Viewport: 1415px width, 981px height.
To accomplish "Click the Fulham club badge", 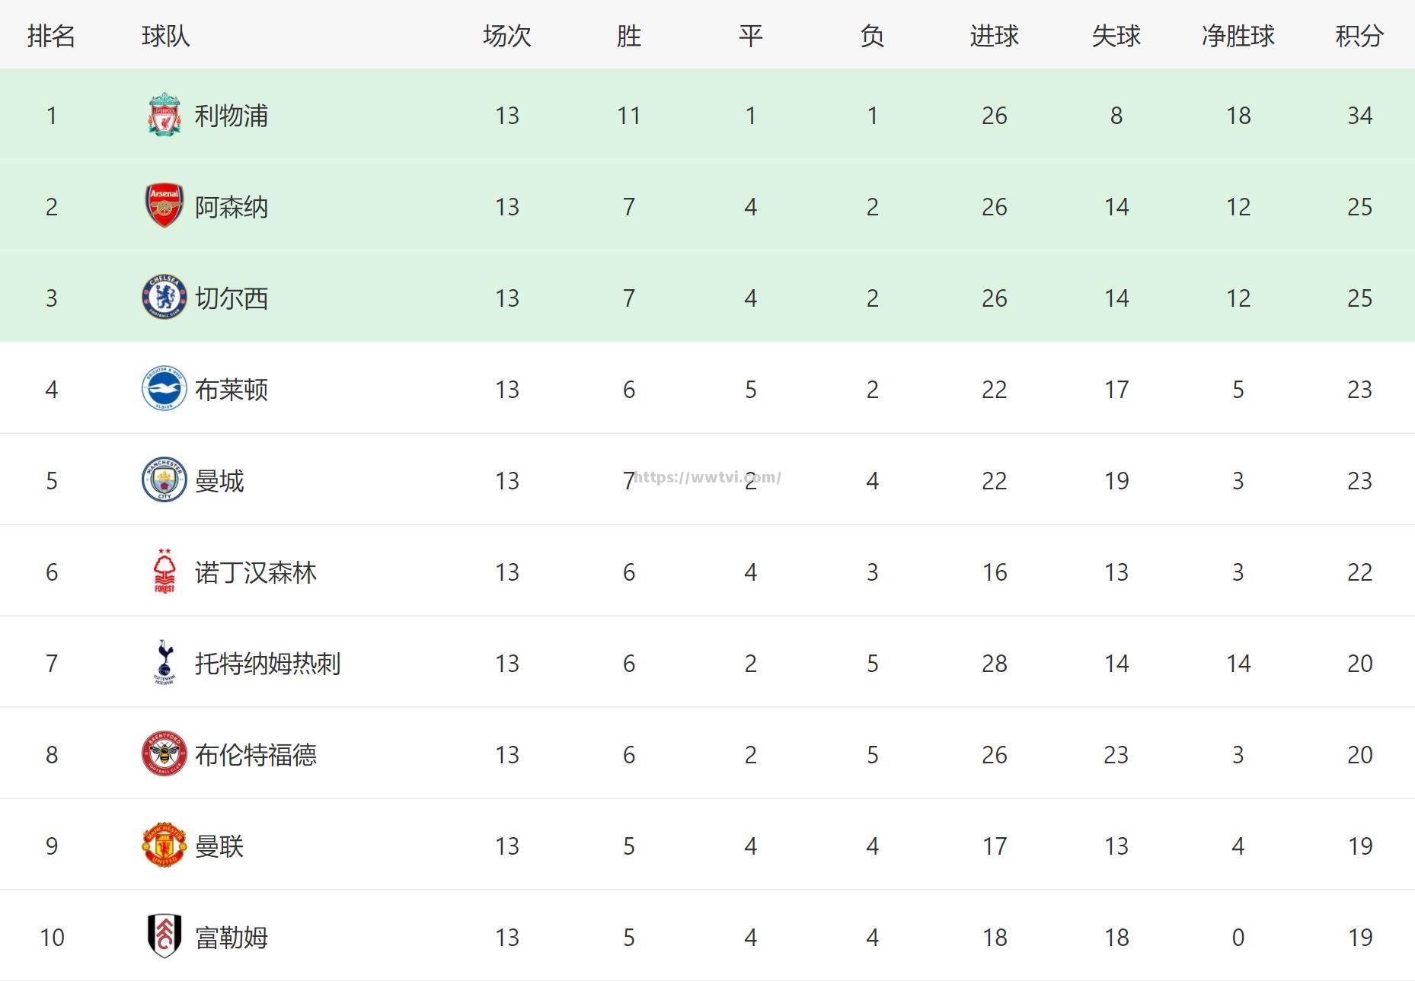I will [x=164, y=936].
